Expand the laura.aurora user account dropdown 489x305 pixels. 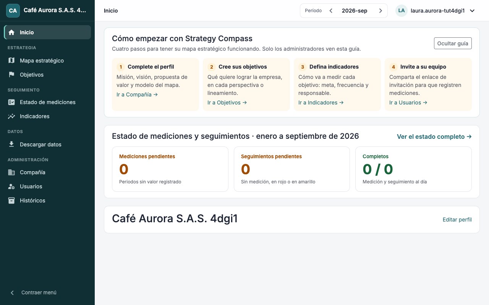point(436,11)
